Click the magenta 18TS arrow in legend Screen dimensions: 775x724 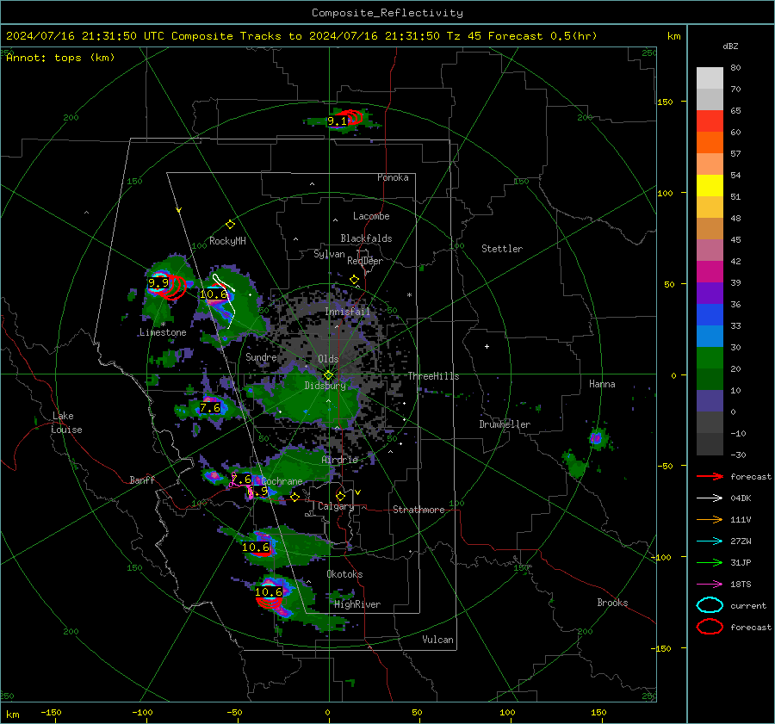pyautogui.click(x=710, y=585)
